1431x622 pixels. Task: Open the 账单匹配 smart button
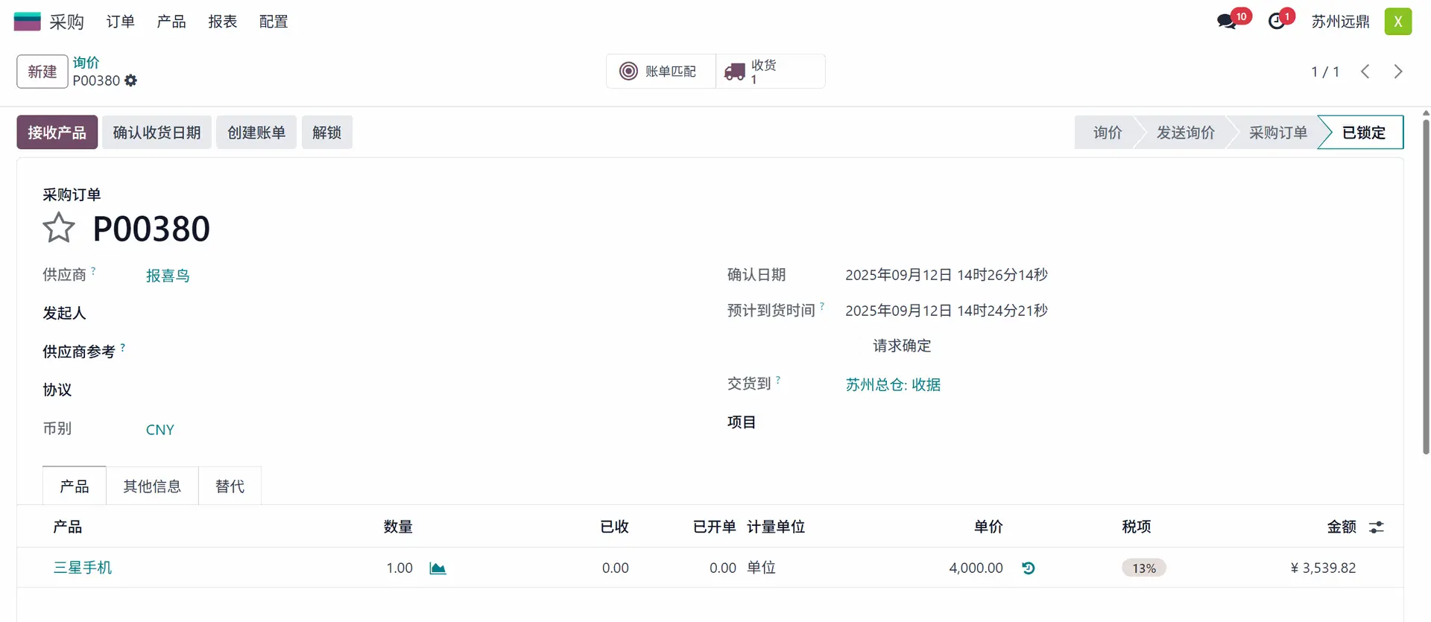click(x=660, y=72)
